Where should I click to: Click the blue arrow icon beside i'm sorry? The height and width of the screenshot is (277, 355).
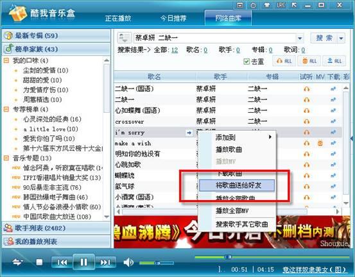coord(189,133)
